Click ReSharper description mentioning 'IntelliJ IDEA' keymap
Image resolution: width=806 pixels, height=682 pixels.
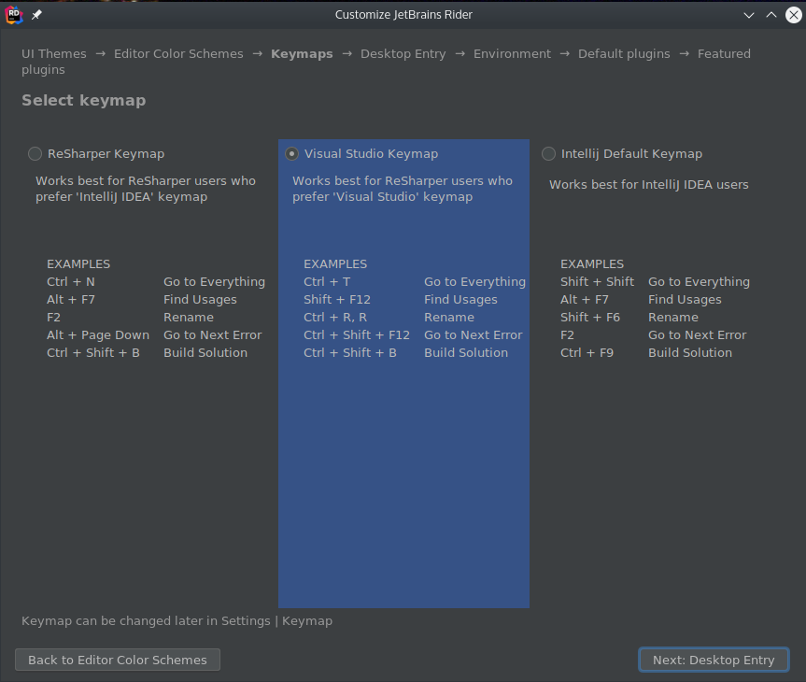(x=146, y=189)
